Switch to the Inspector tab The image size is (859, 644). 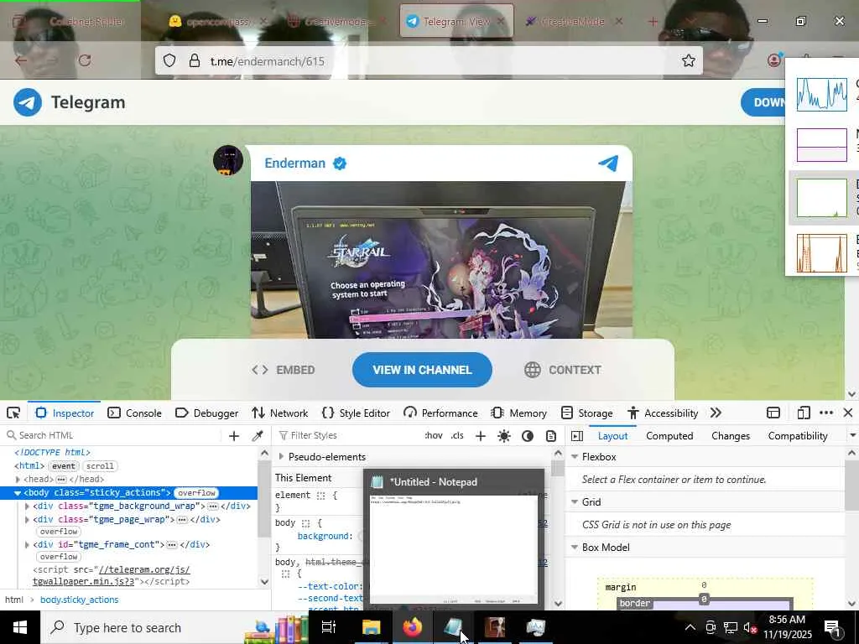[x=65, y=413]
